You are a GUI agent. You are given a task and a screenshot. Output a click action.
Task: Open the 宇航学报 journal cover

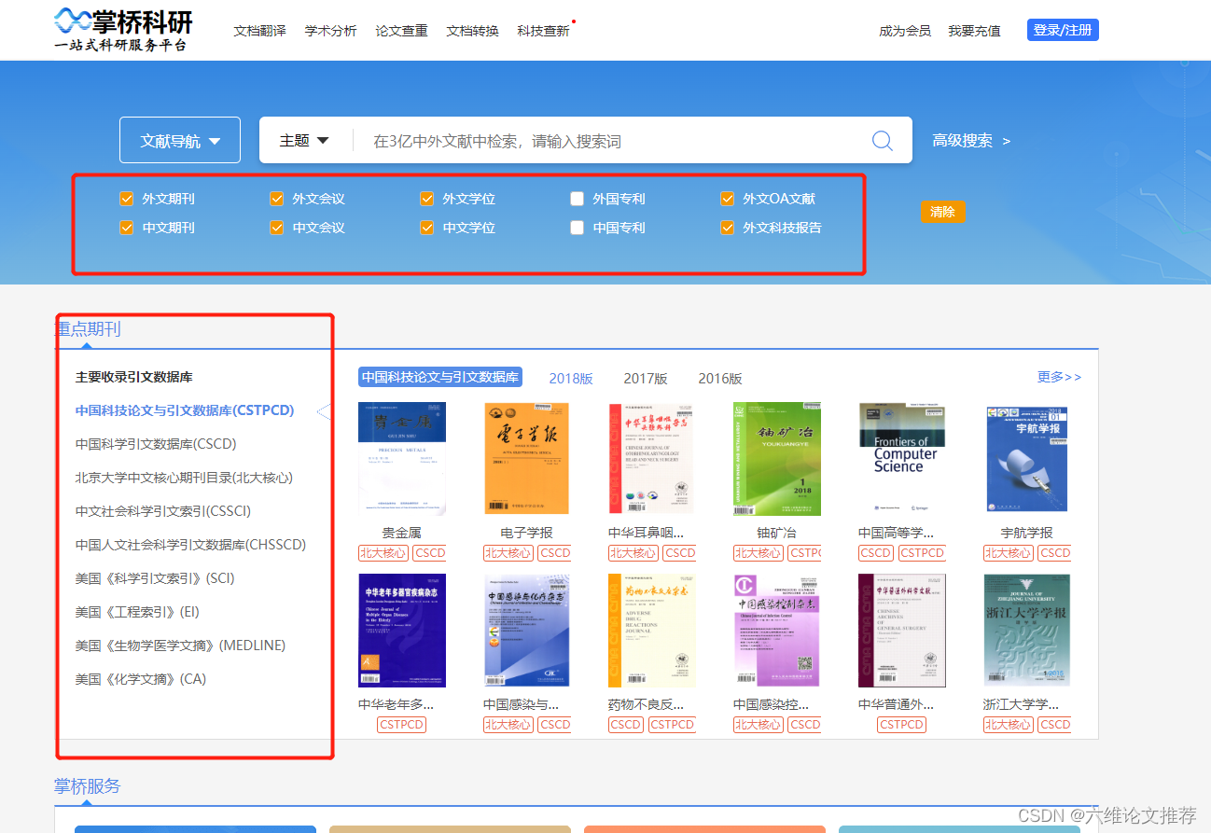tap(1027, 459)
